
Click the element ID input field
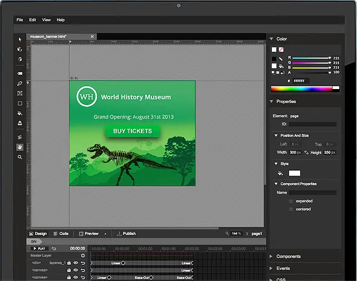click(x=312, y=124)
